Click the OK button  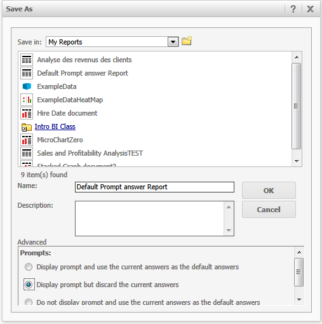(x=269, y=191)
